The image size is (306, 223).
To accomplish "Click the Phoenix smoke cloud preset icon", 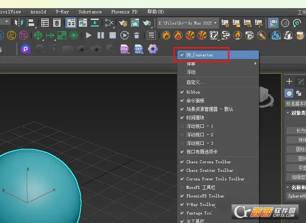I will 214,36.
